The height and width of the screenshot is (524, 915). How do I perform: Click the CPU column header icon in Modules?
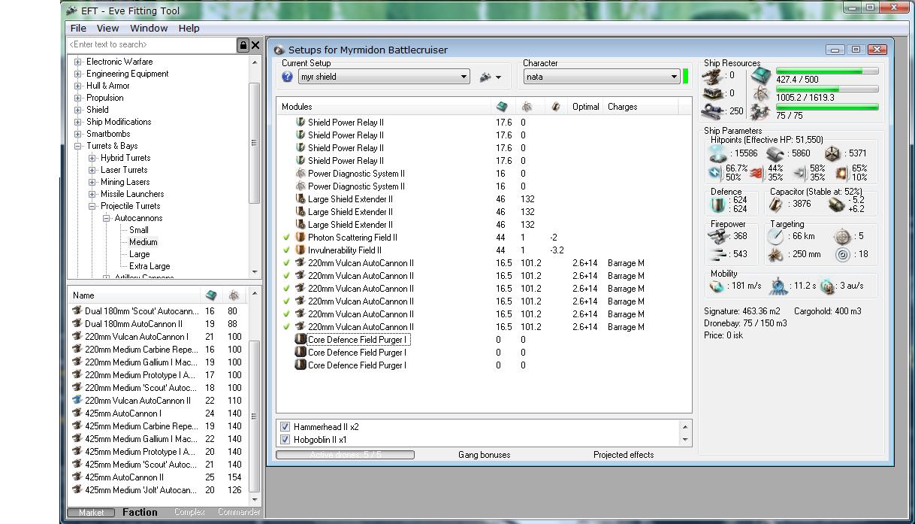pyautogui.click(x=502, y=107)
